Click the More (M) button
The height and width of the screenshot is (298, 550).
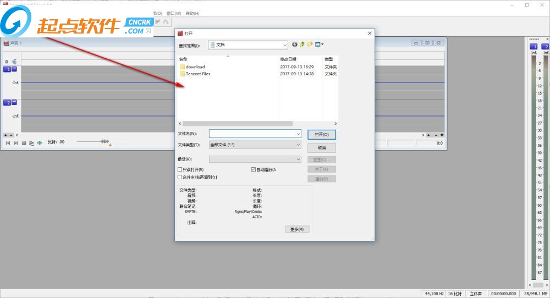click(297, 229)
